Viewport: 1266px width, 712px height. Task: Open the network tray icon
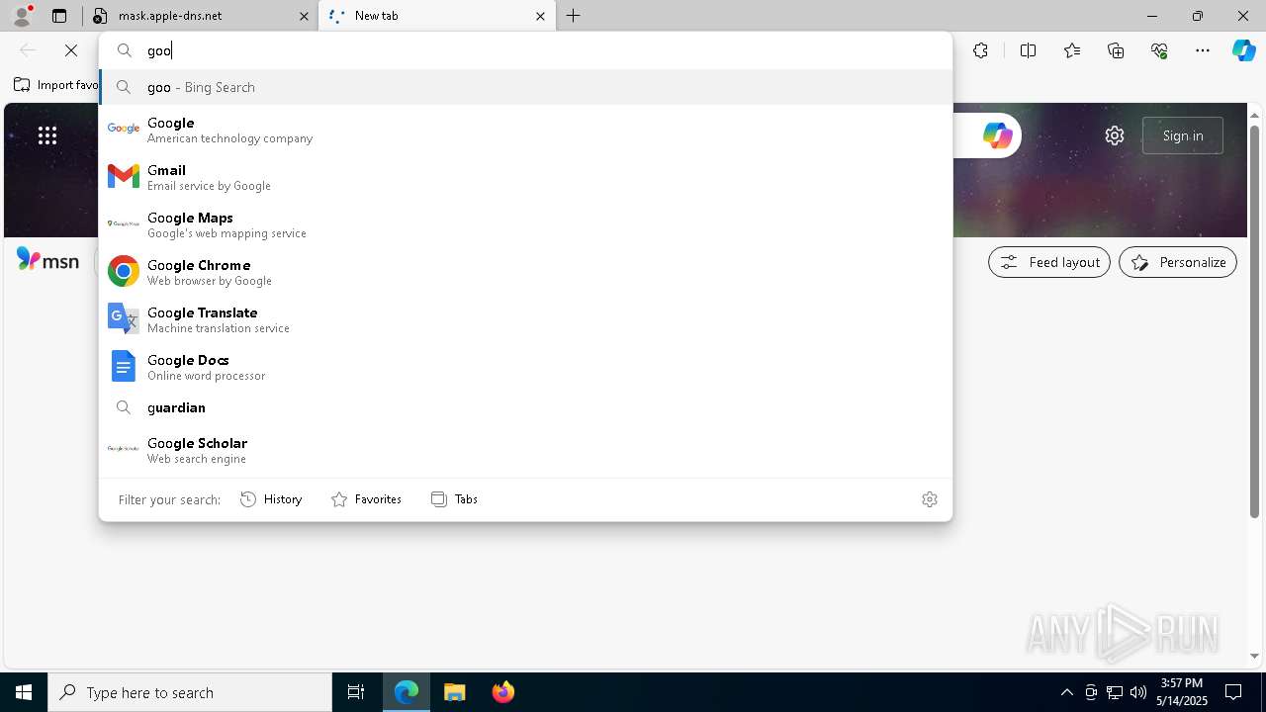pyautogui.click(x=1114, y=692)
